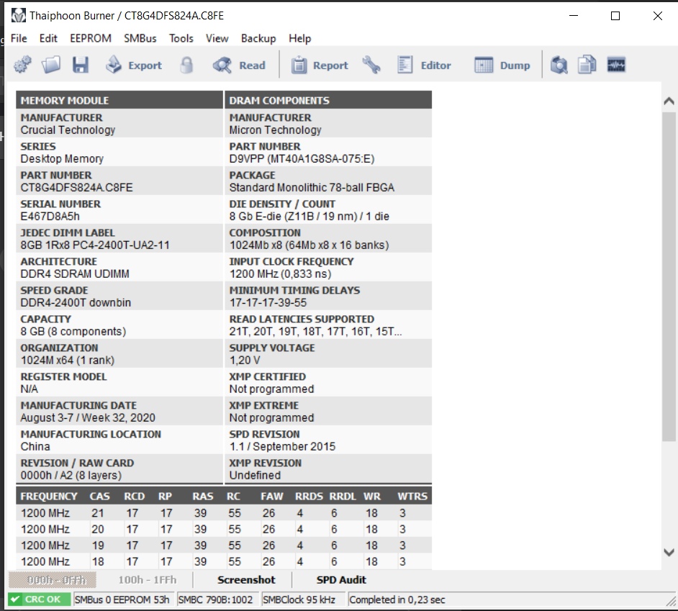This screenshot has width=678, height=611.
Task: Click die density 8 Gb E-die value
Action: pos(309,216)
